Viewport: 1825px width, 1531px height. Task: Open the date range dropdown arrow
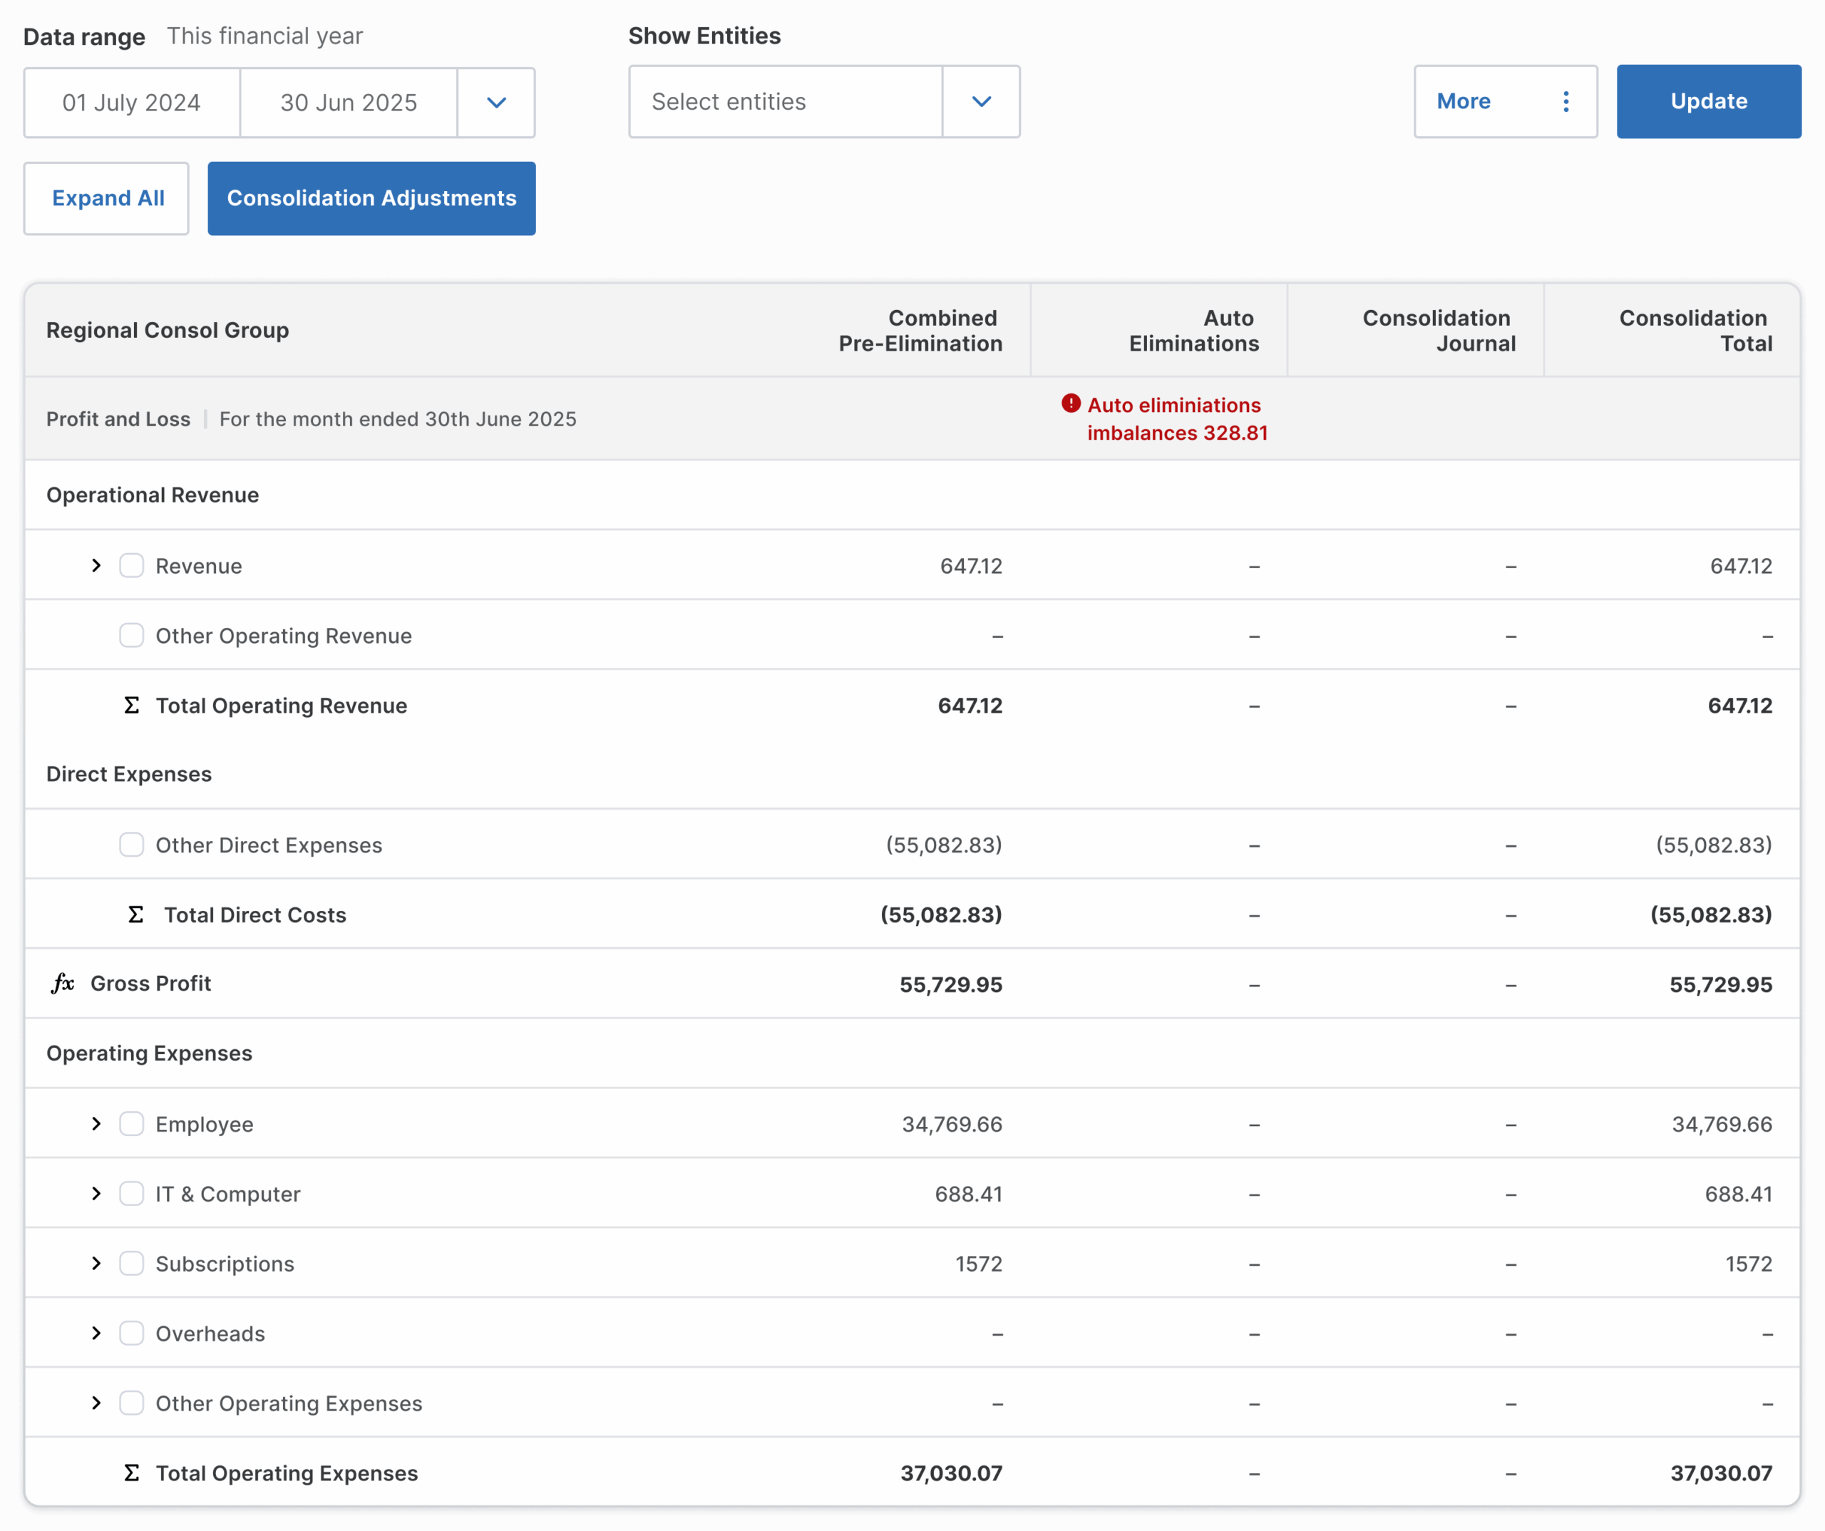(x=496, y=103)
